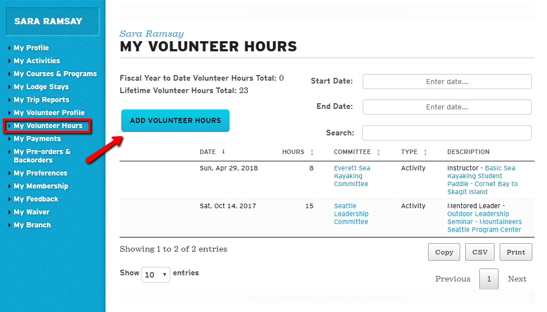The width and height of the screenshot is (547, 312).
Task: Open the Show entries count dropdown
Action: pos(156,275)
